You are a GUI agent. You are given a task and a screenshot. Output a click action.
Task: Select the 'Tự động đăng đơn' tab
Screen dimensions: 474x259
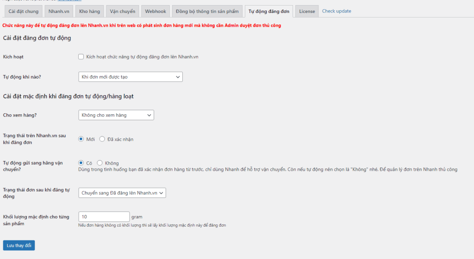tap(269, 11)
